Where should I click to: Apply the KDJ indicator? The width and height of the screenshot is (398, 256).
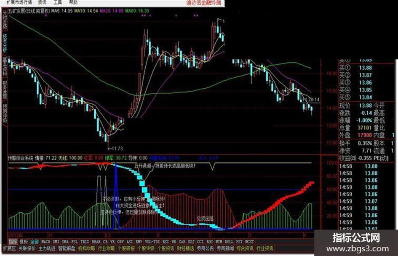pyautogui.click(x=191, y=242)
